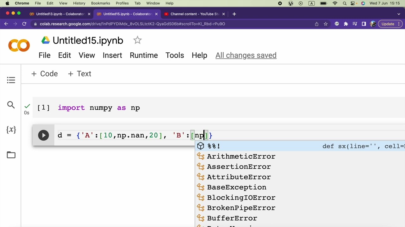Click the Update button in Chrome

tap(390, 24)
